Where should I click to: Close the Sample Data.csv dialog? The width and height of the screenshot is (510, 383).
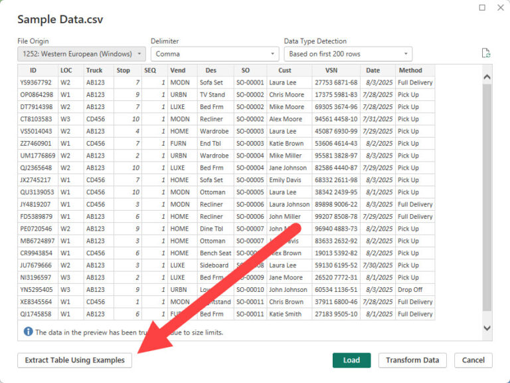[501, 7]
